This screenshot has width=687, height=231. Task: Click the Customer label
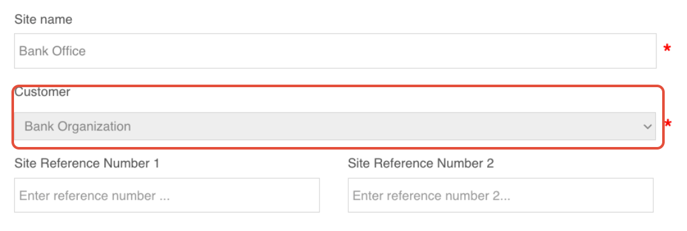pyautogui.click(x=43, y=92)
